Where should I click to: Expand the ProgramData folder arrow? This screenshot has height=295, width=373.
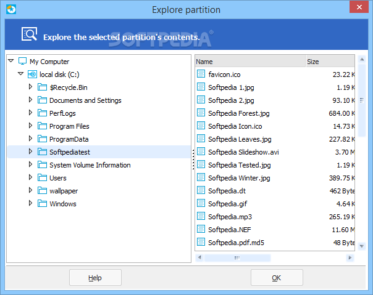point(30,139)
